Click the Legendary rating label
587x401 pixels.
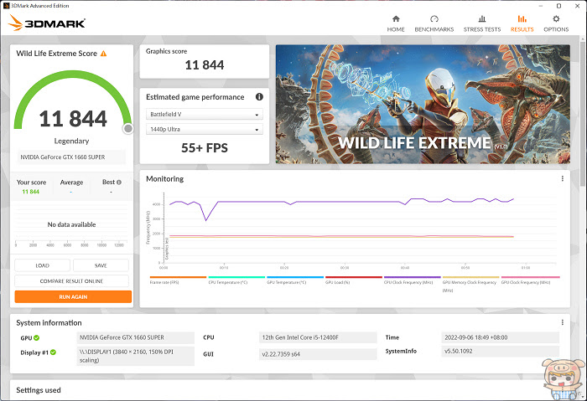(71, 141)
